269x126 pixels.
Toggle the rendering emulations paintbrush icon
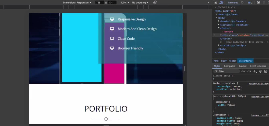tap(260, 71)
